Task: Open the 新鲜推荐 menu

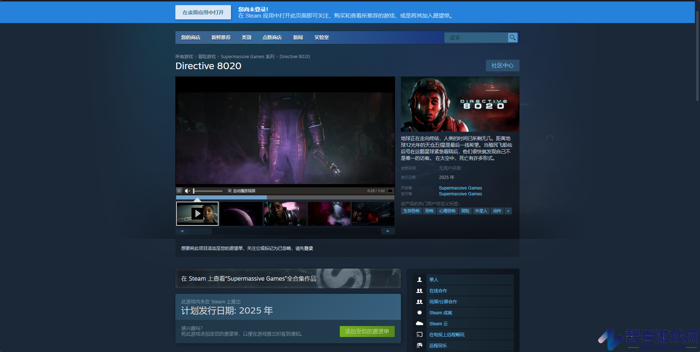Action: (x=221, y=37)
